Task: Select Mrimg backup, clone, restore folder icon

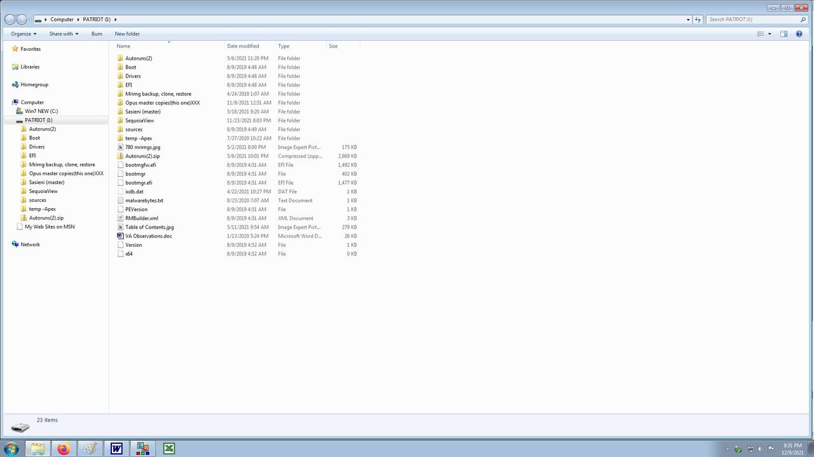Action: (x=120, y=94)
